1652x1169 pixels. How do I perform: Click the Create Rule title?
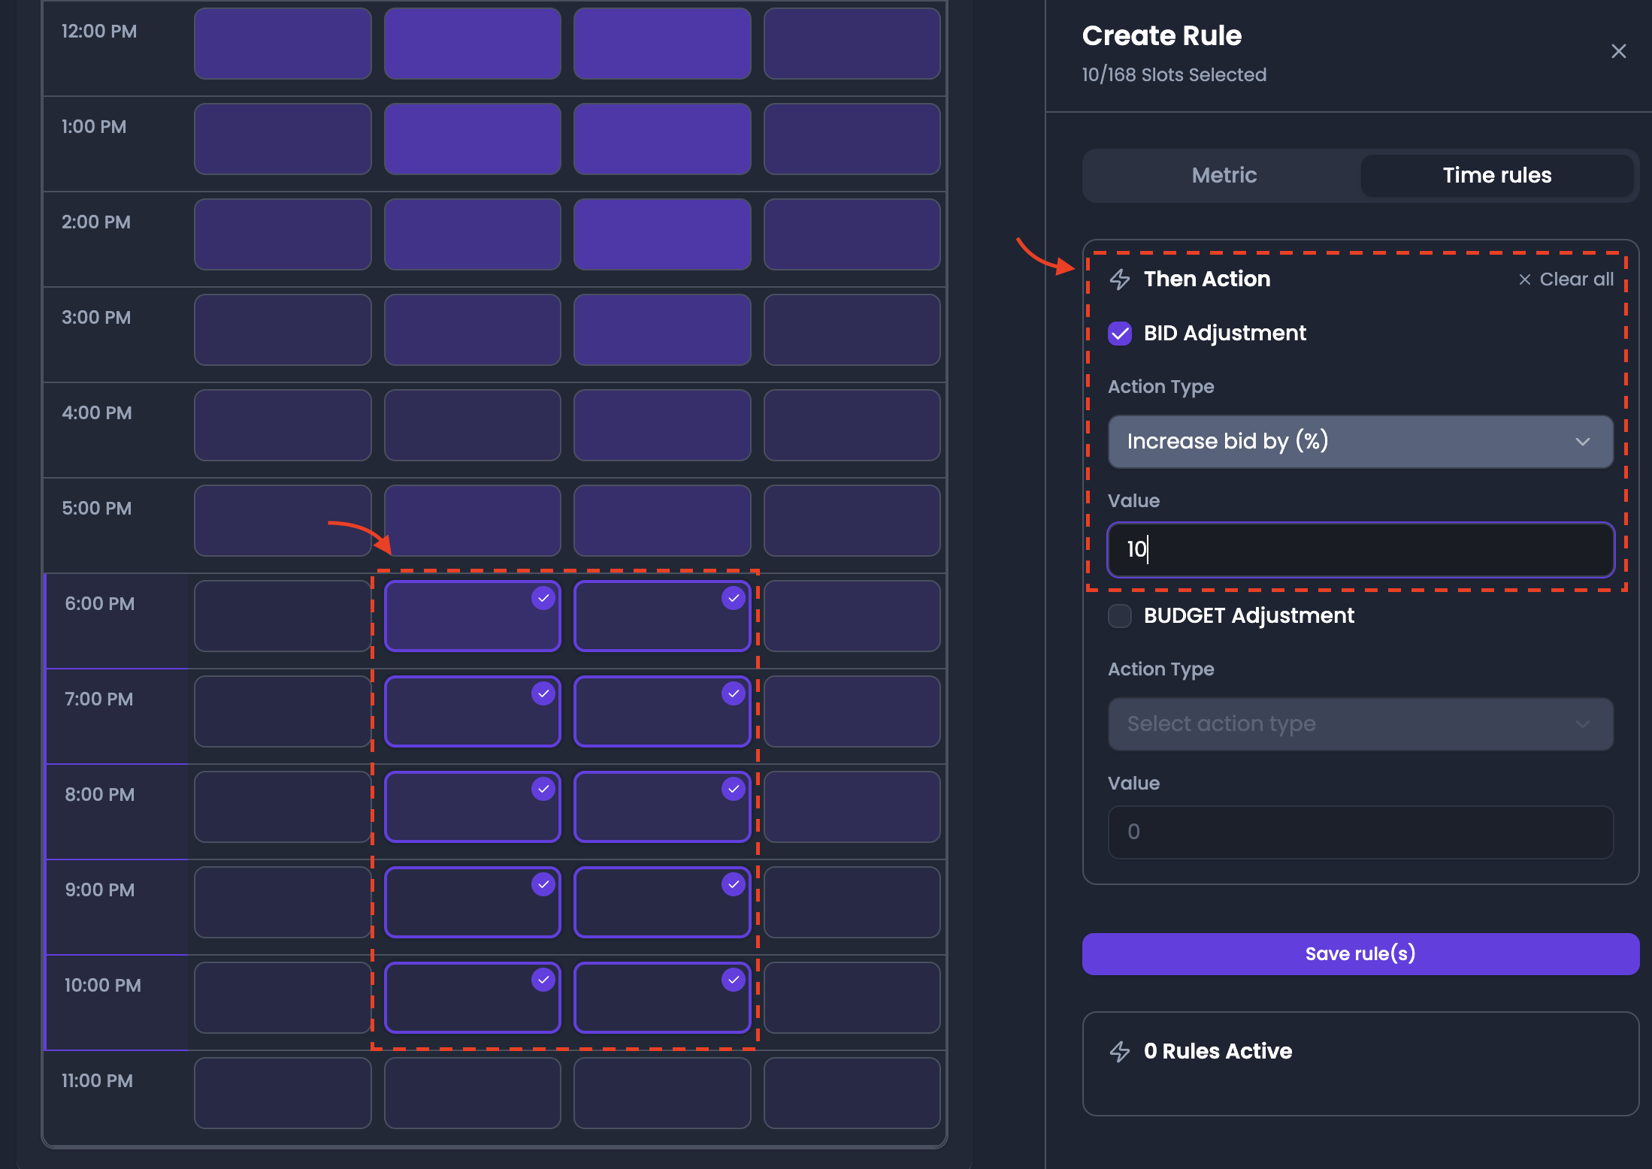pos(1161,36)
